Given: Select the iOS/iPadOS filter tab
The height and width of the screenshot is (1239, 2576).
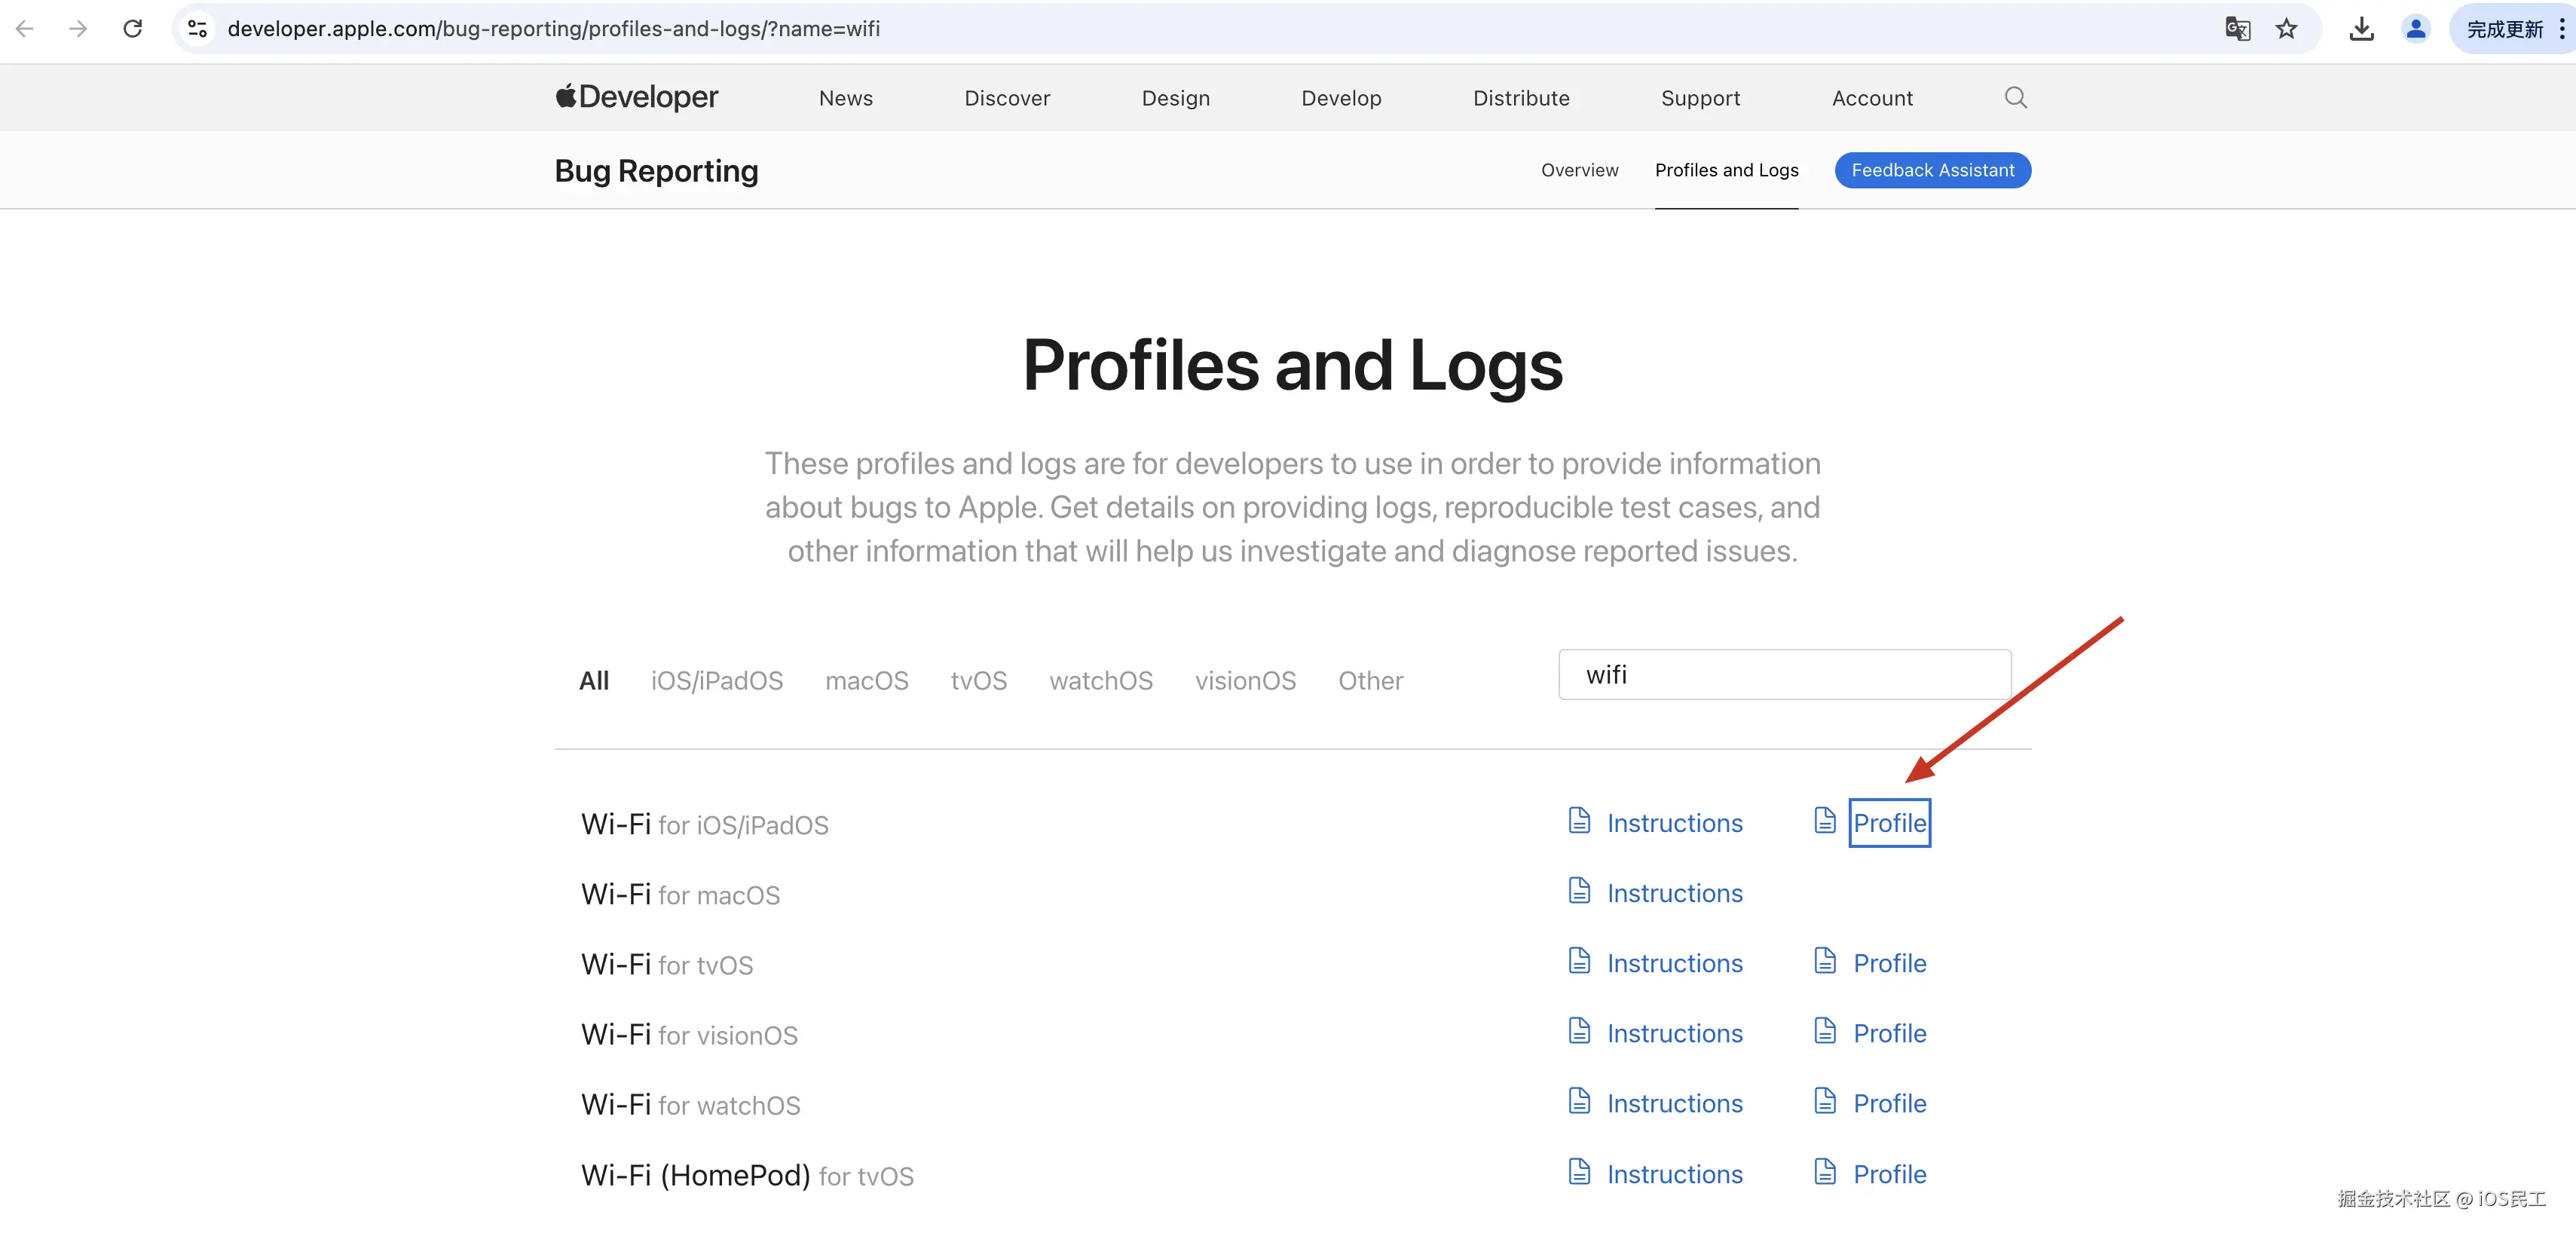Looking at the screenshot, I should pos(716,681).
